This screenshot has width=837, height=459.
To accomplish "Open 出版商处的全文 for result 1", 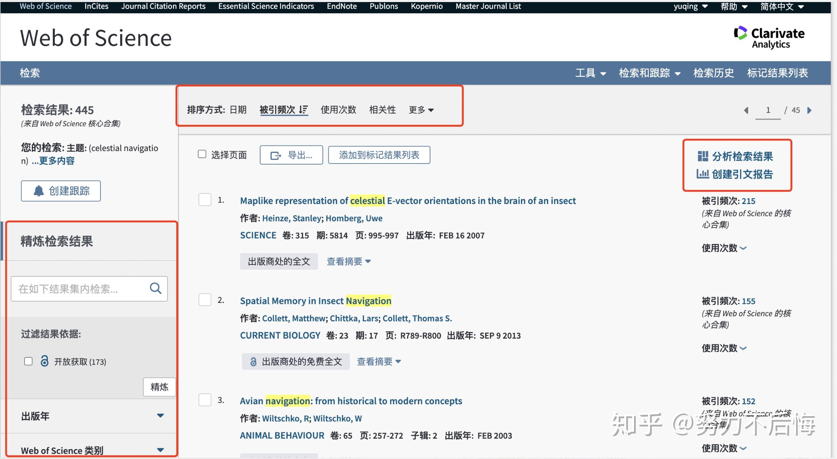I will click(279, 261).
